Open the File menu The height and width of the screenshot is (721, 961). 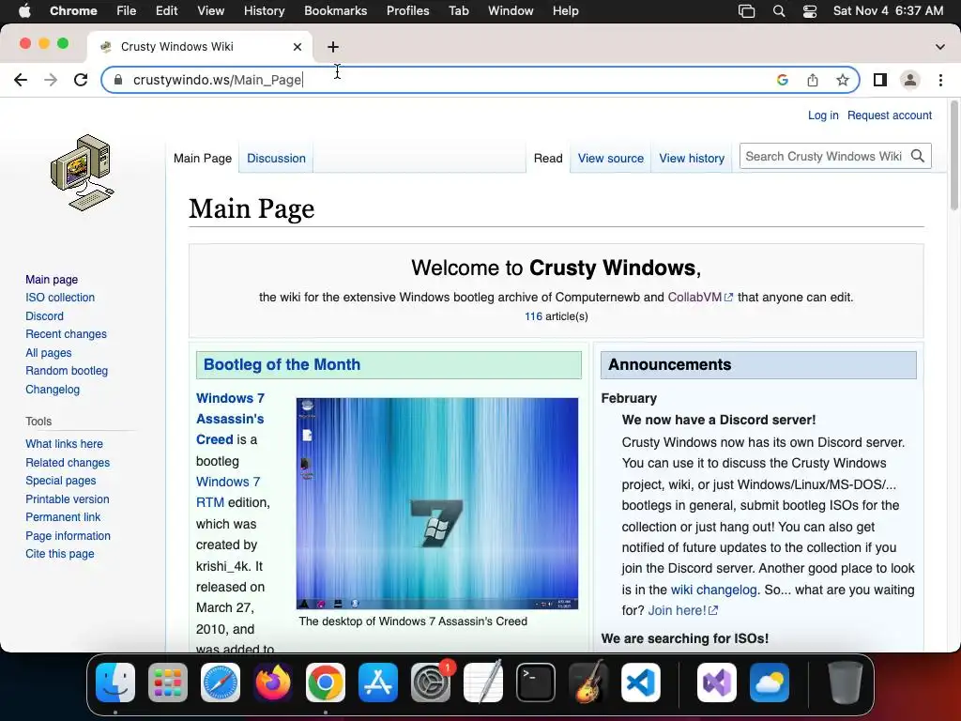[x=127, y=11]
